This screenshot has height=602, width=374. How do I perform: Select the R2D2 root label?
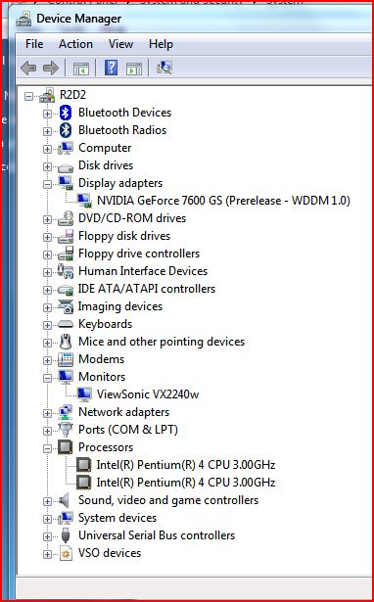click(x=72, y=94)
